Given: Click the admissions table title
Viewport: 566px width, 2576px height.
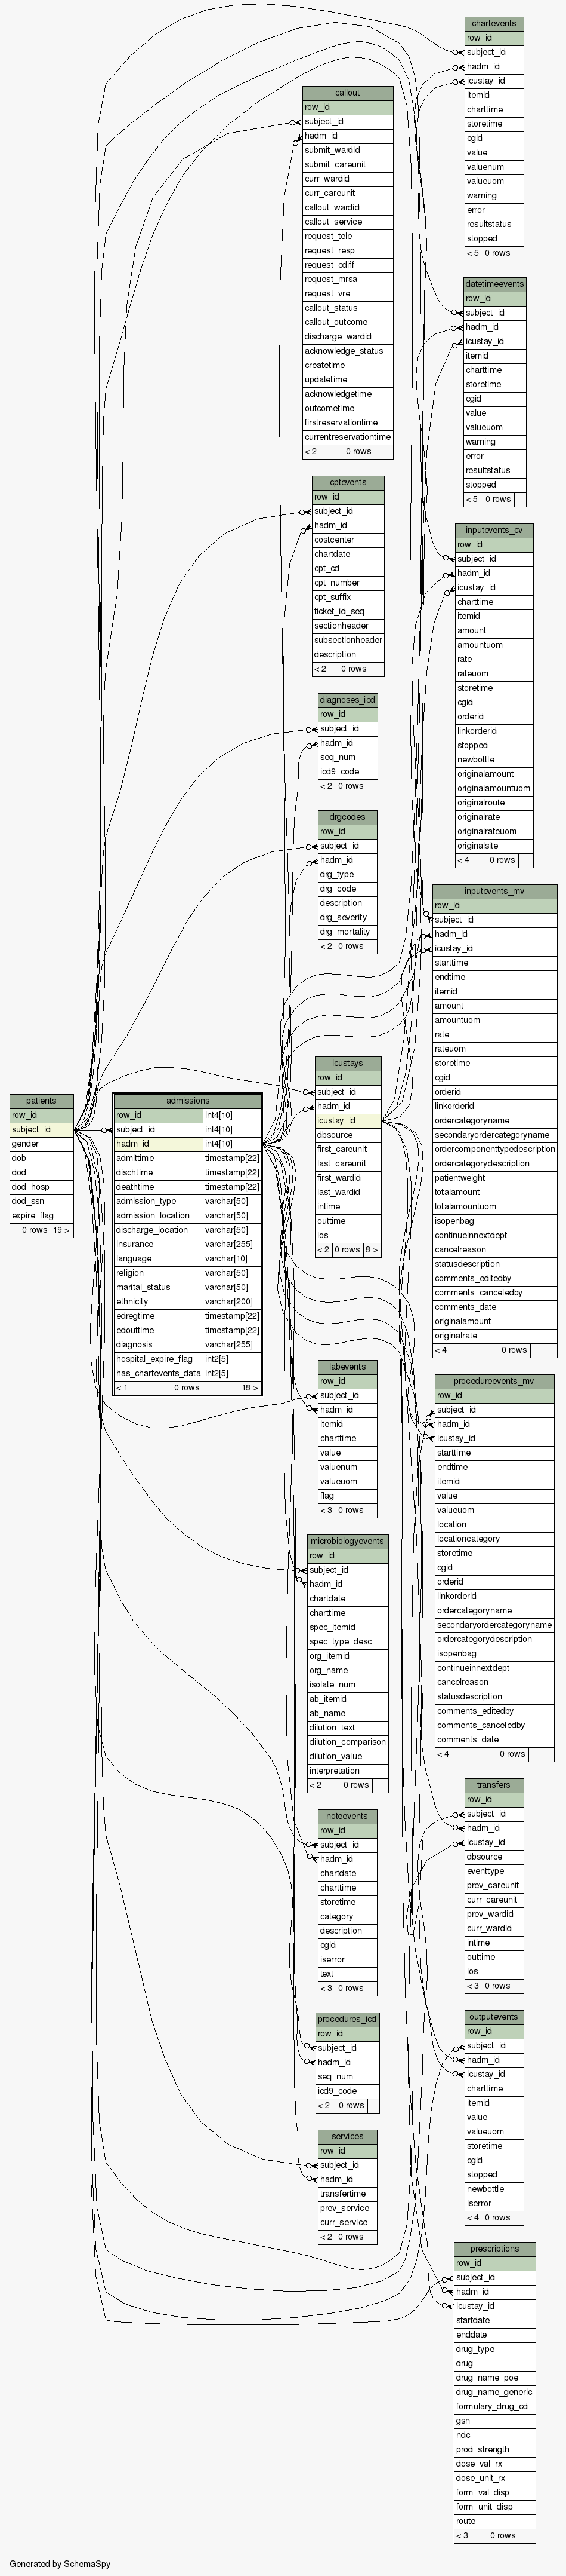Looking at the screenshot, I should (188, 1101).
